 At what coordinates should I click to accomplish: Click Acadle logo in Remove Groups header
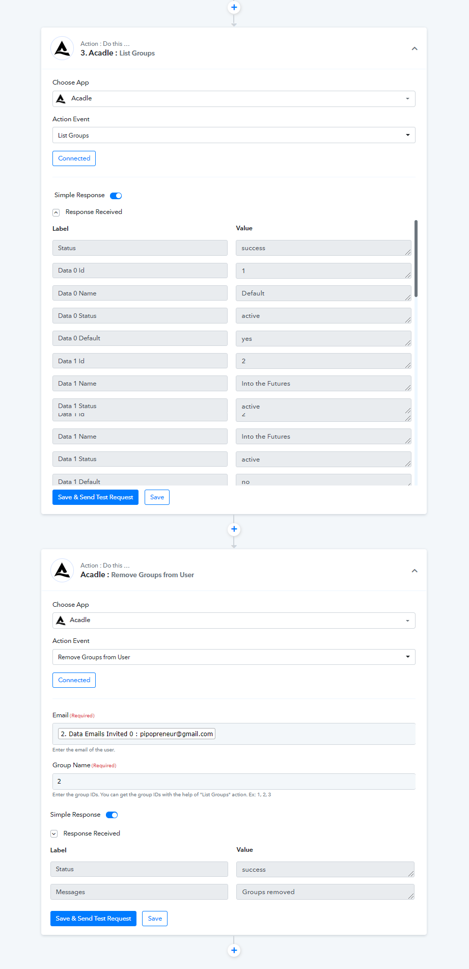pyautogui.click(x=62, y=570)
